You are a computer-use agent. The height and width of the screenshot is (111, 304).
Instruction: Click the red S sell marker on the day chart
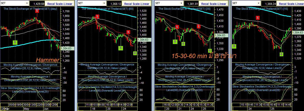(37, 11)
